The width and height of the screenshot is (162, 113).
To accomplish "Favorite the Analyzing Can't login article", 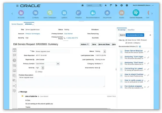I will (x=145, y=58).
